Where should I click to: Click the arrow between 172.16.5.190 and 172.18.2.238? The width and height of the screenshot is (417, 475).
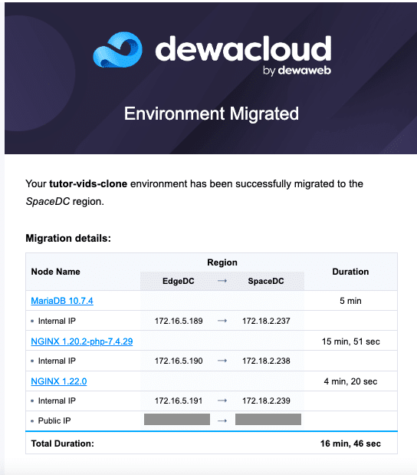tap(222, 361)
